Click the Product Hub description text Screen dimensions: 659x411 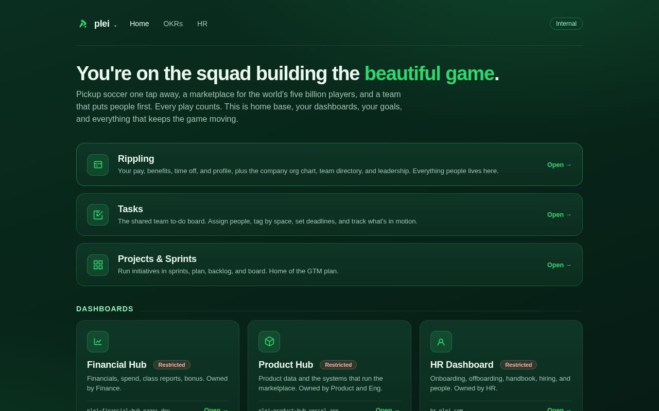(x=321, y=383)
